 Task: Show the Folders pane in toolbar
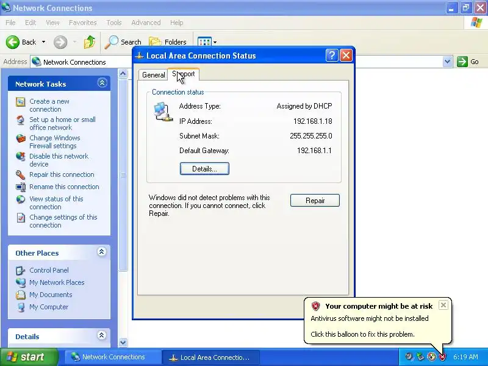[x=168, y=42]
